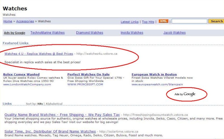Sort links Alphabetical
Screen dimensions: 224x139
click(x=54, y=104)
